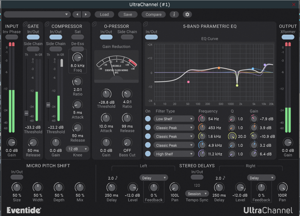Screen dimensions: 300x216
Task: Click the orange 453 Hz EQ curve node
Action: (219, 68)
